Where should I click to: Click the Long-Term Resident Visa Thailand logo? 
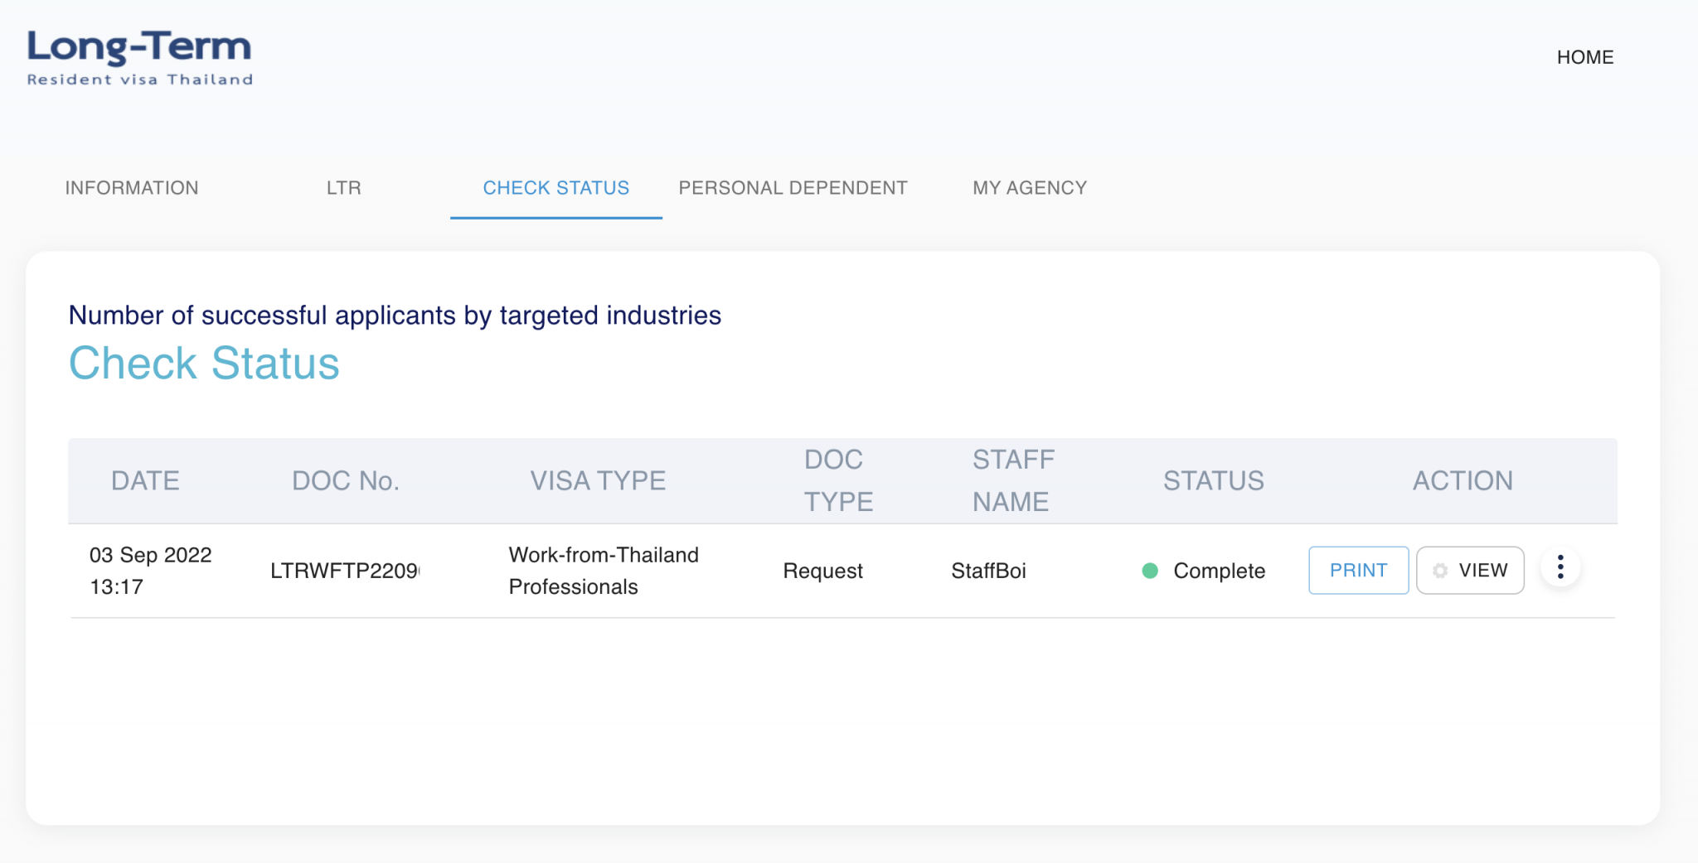[x=139, y=57]
